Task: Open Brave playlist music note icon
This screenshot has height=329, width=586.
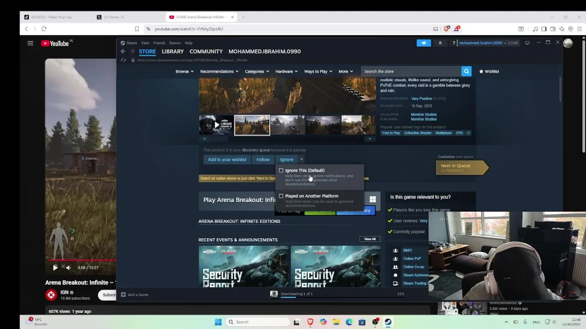Action: click(535, 29)
